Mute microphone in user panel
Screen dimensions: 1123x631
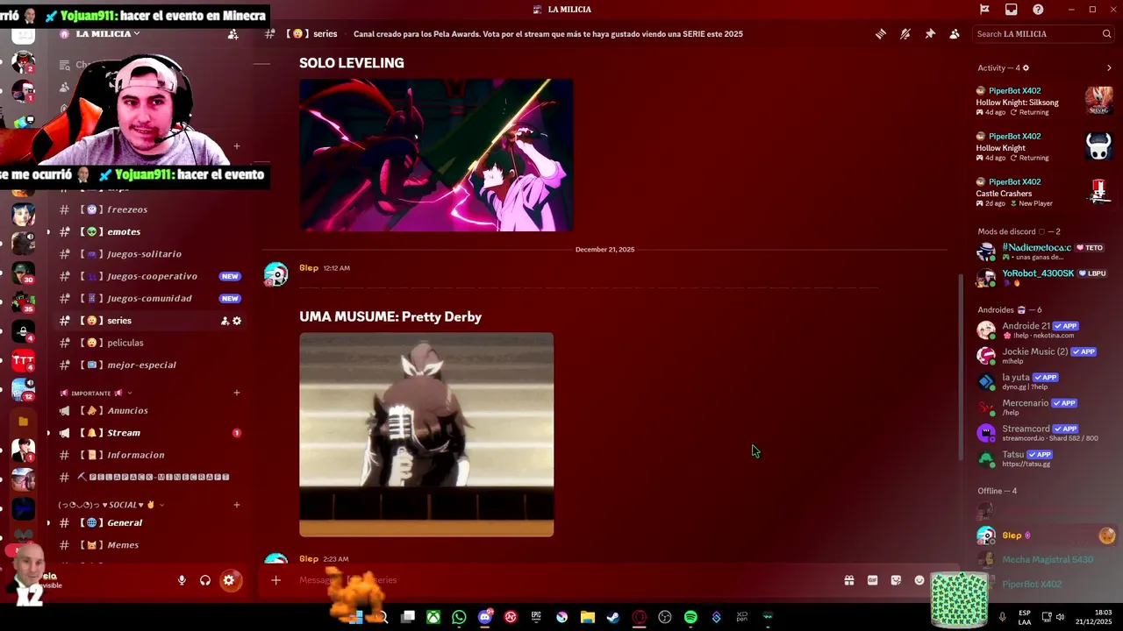click(x=182, y=580)
